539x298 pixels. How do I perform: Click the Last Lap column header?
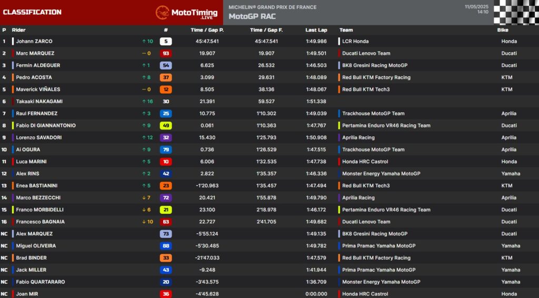click(x=316, y=30)
